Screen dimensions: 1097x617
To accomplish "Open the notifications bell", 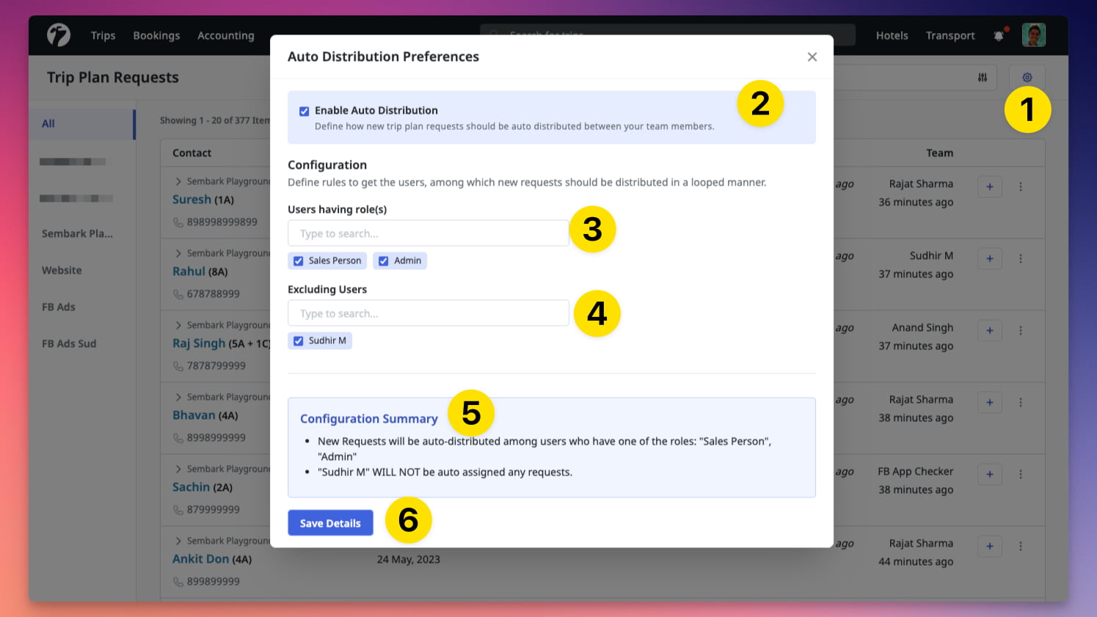I will (x=999, y=34).
